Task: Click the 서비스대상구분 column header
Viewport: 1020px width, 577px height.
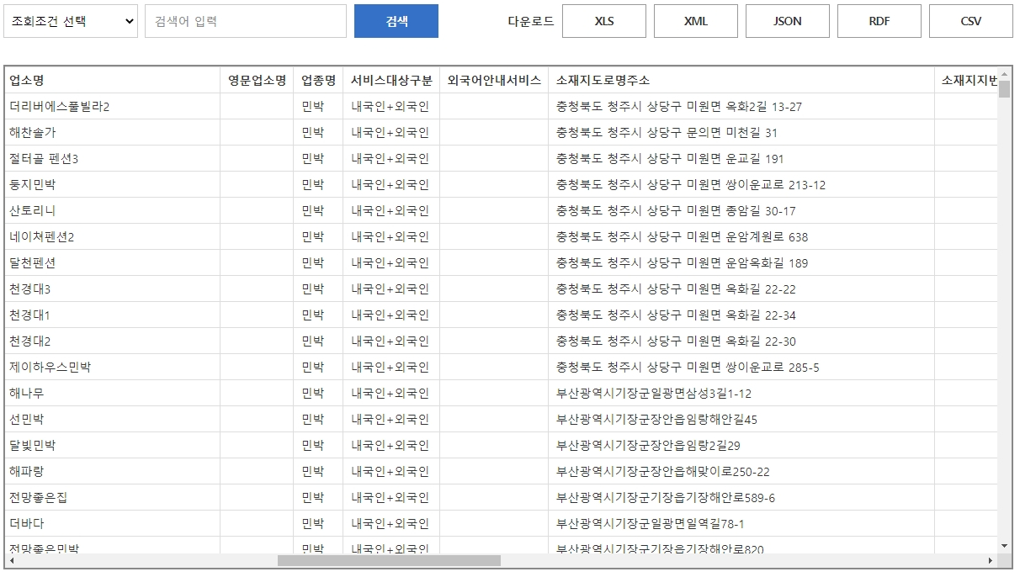Action: (x=391, y=80)
